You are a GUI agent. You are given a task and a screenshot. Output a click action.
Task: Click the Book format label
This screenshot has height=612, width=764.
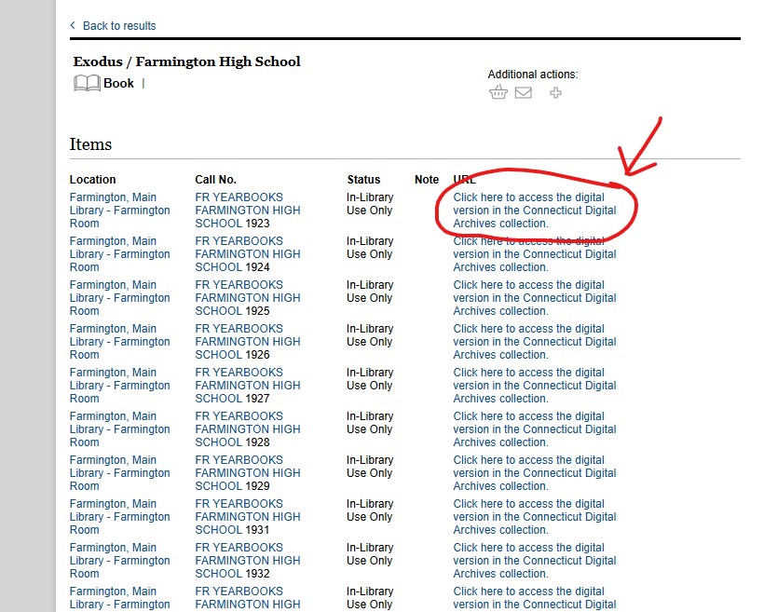pos(118,83)
